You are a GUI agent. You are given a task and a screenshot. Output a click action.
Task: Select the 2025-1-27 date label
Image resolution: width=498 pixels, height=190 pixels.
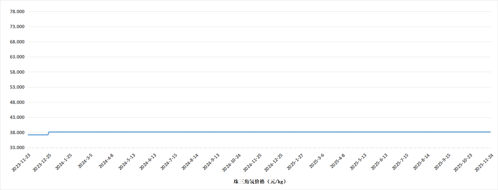[x=295, y=162]
